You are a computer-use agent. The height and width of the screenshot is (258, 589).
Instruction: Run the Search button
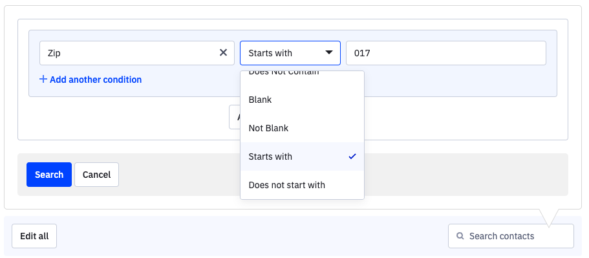(x=49, y=175)
